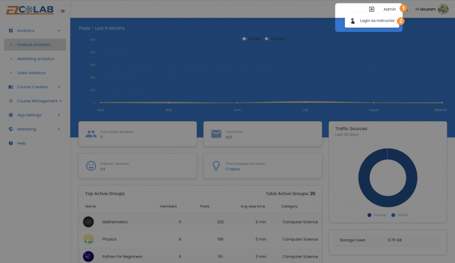This screenshot has width=455, height=263.
Task: Click the Total Active Groups: 25 text
Action: pyautogui.click(x=290, y=194)
